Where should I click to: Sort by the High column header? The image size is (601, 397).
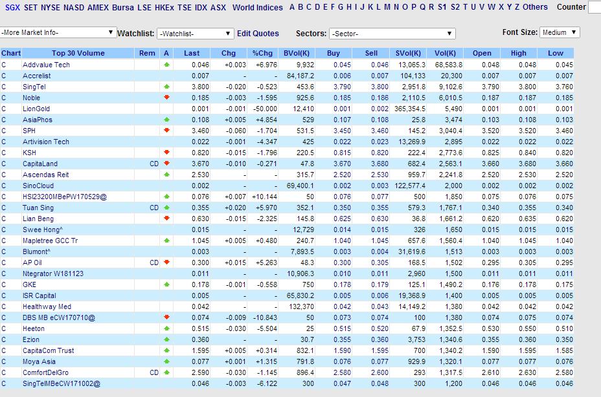519,53
